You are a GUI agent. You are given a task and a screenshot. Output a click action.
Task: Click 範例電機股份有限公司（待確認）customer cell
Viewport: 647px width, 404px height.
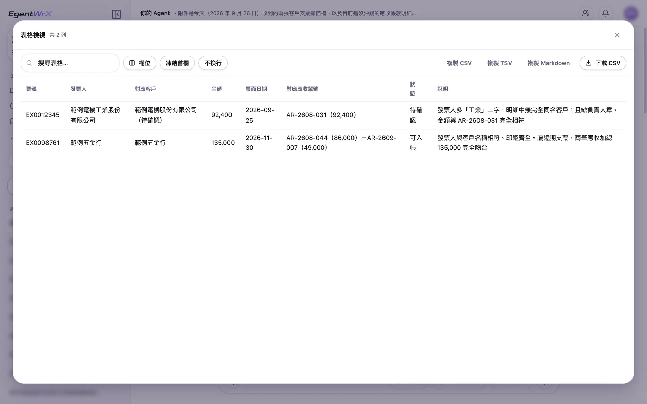(166, 115)
